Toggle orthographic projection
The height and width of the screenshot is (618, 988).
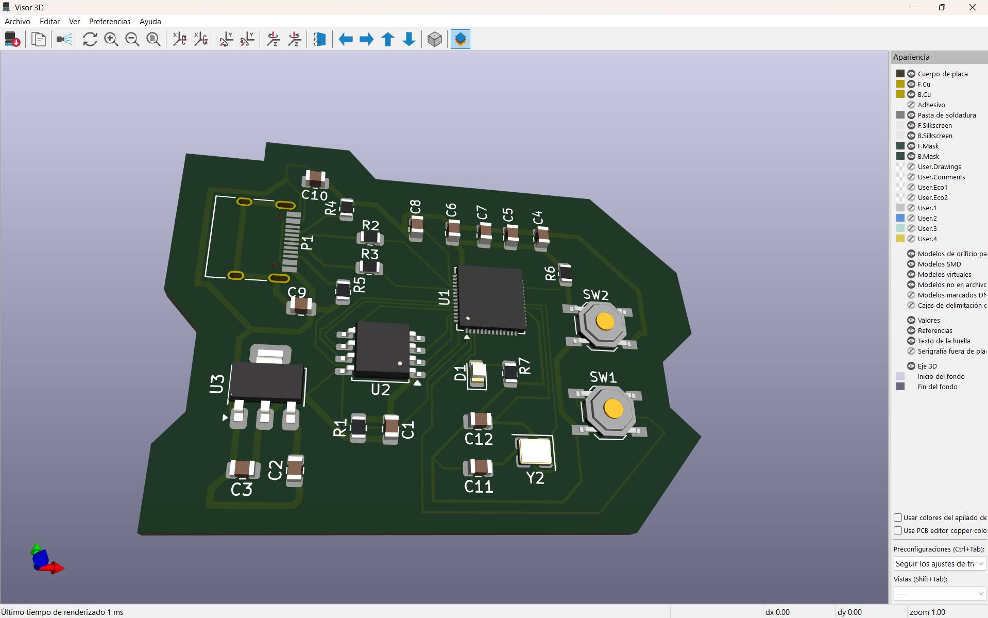click(x=434, y=39)
